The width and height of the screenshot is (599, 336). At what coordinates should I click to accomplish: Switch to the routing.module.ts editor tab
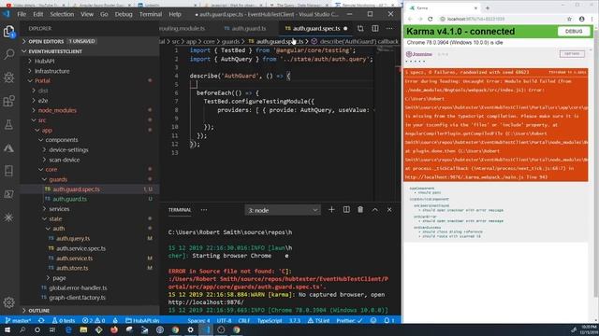pyautogui.click(x=183, y=28)
